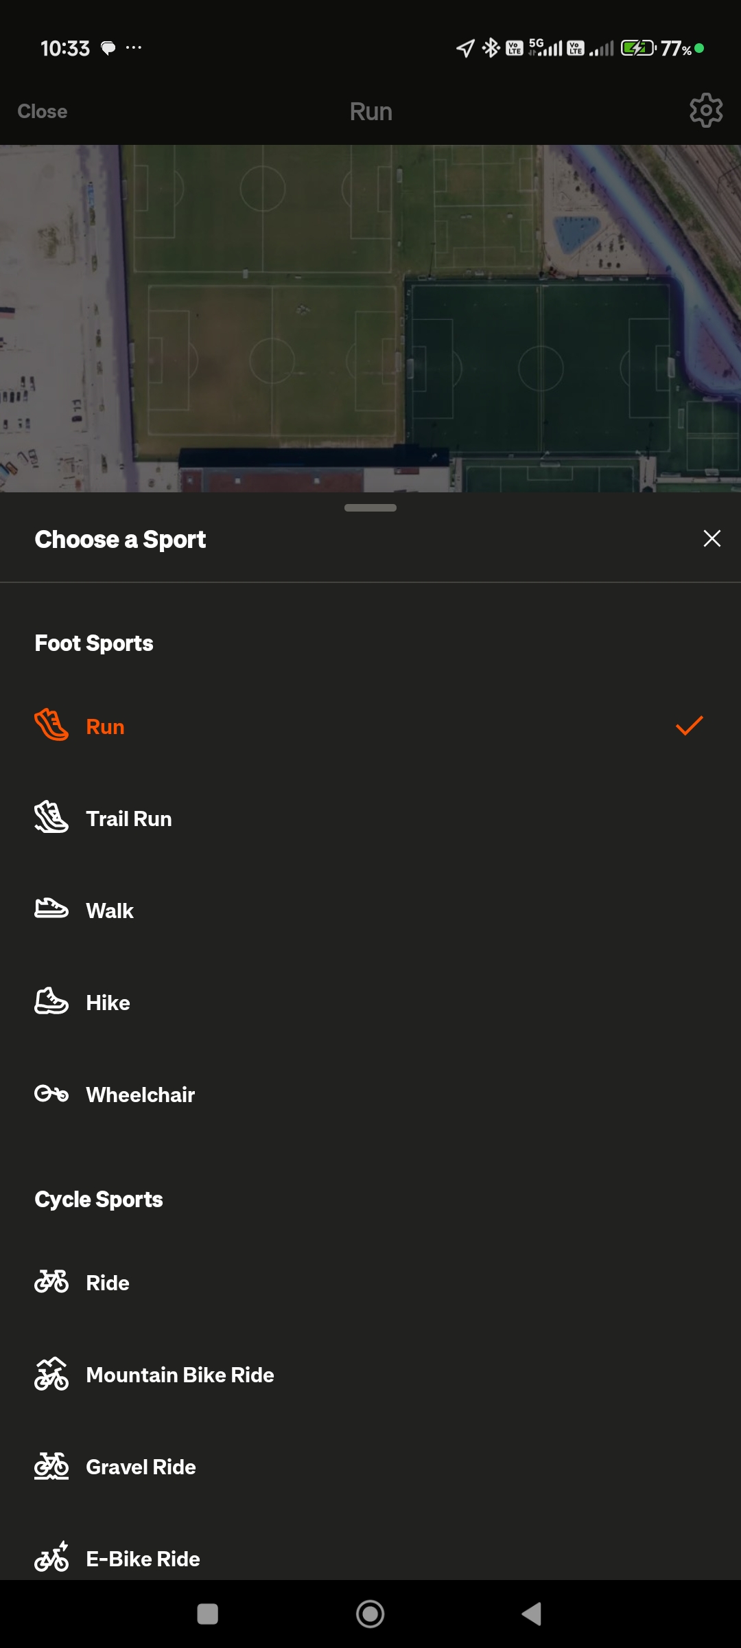Tap the orange Run checkmark
The height and width of the screenshot is (1648, 741).
point(689,726)
